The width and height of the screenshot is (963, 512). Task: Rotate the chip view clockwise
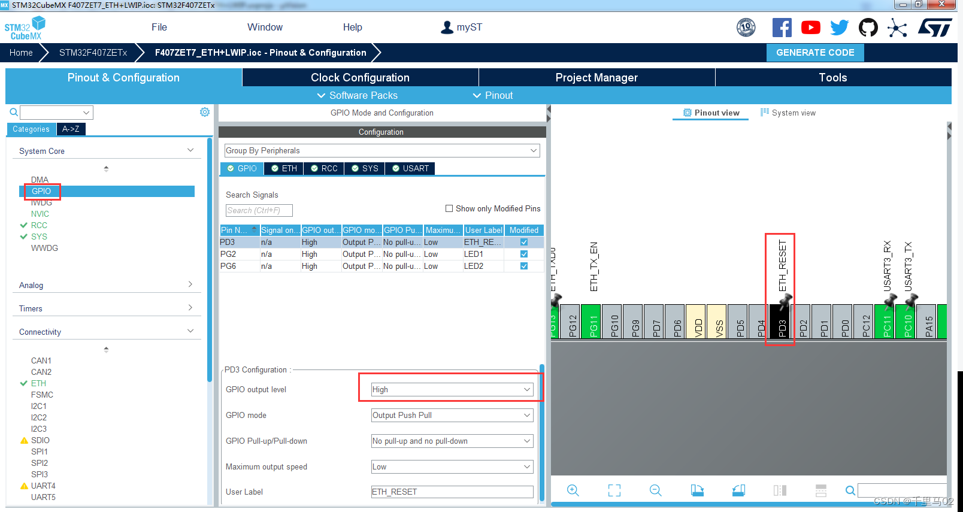pyautogui.click(x=697, y=490)
